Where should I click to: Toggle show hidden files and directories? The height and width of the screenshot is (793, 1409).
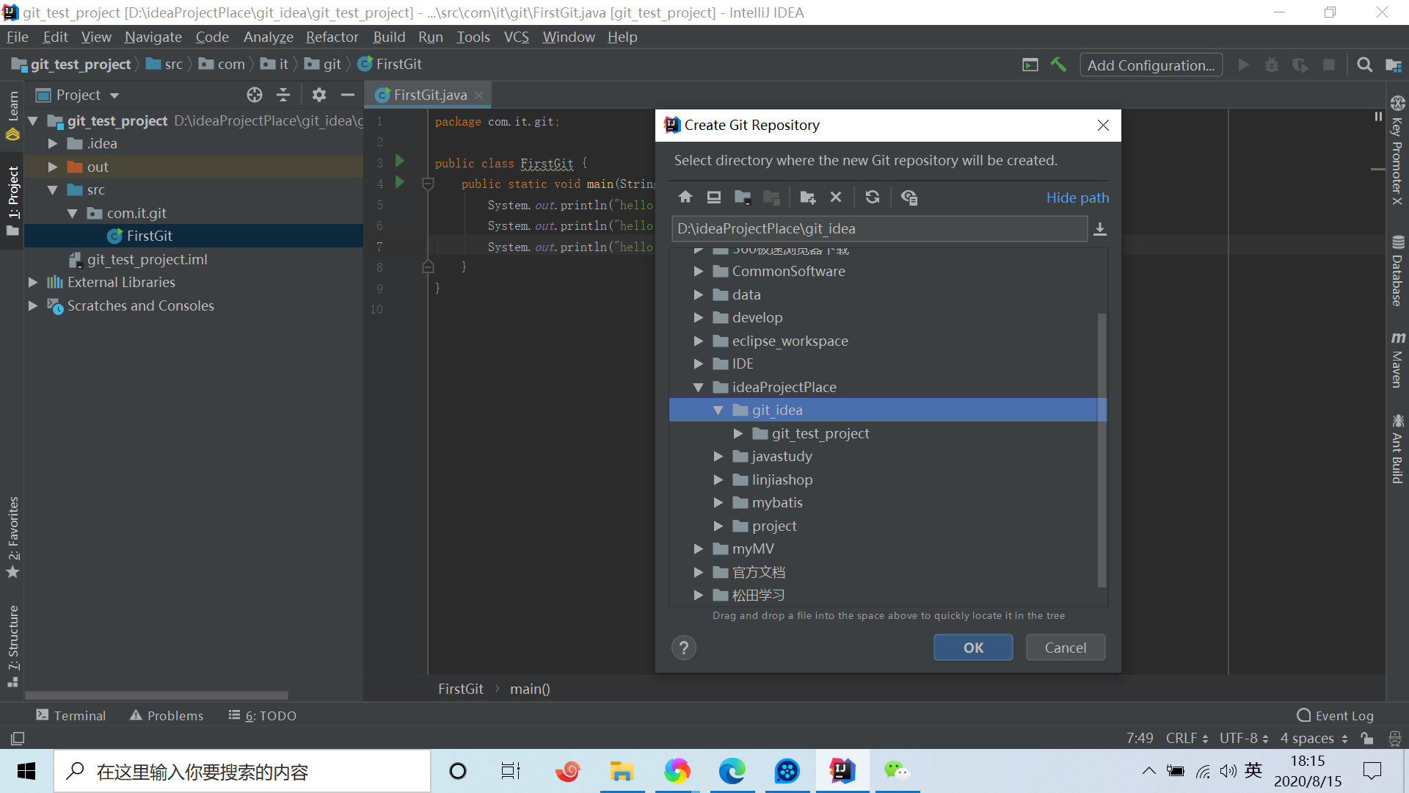pyautogui.click(x=909, y=197)
